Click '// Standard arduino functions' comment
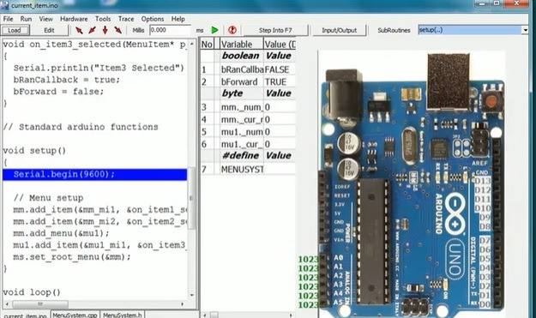The width and height of the screenshot is (536, 318). (81, 127)
